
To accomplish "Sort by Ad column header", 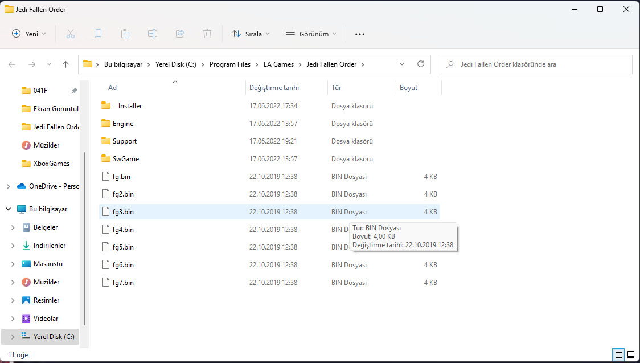I will (x=112, y=88).
